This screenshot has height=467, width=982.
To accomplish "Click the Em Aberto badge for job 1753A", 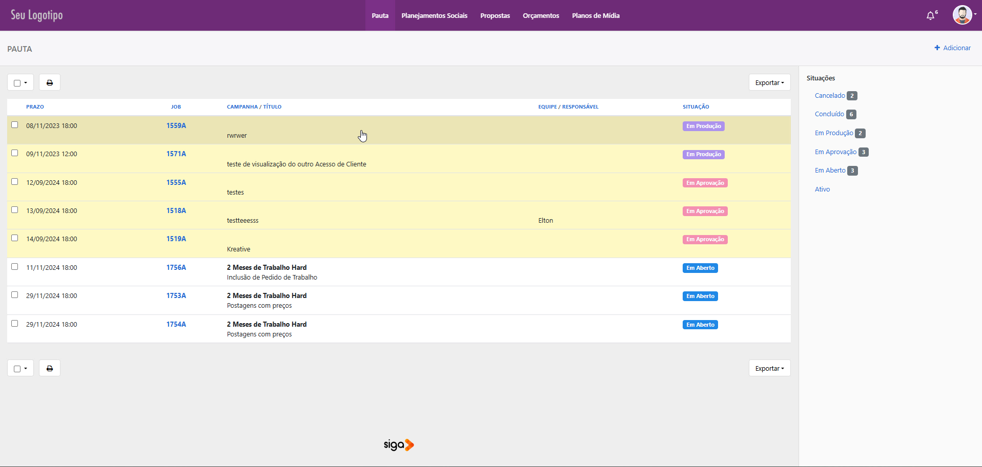I will (700, 296).
